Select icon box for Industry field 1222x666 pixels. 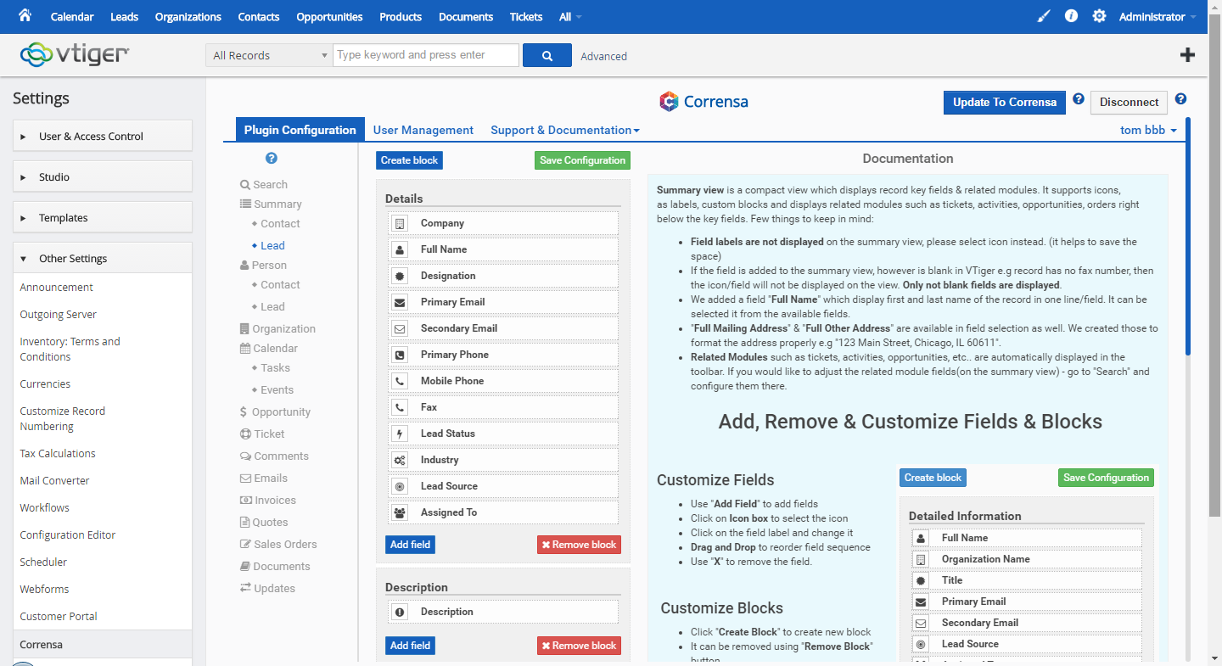[x=400, y=460]
